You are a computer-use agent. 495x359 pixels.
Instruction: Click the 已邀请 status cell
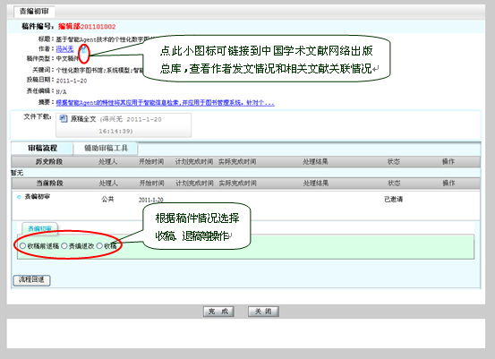[393, 200]
